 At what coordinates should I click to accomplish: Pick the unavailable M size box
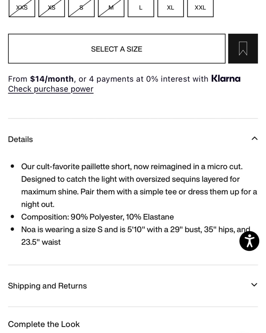(x=111, y=8)
